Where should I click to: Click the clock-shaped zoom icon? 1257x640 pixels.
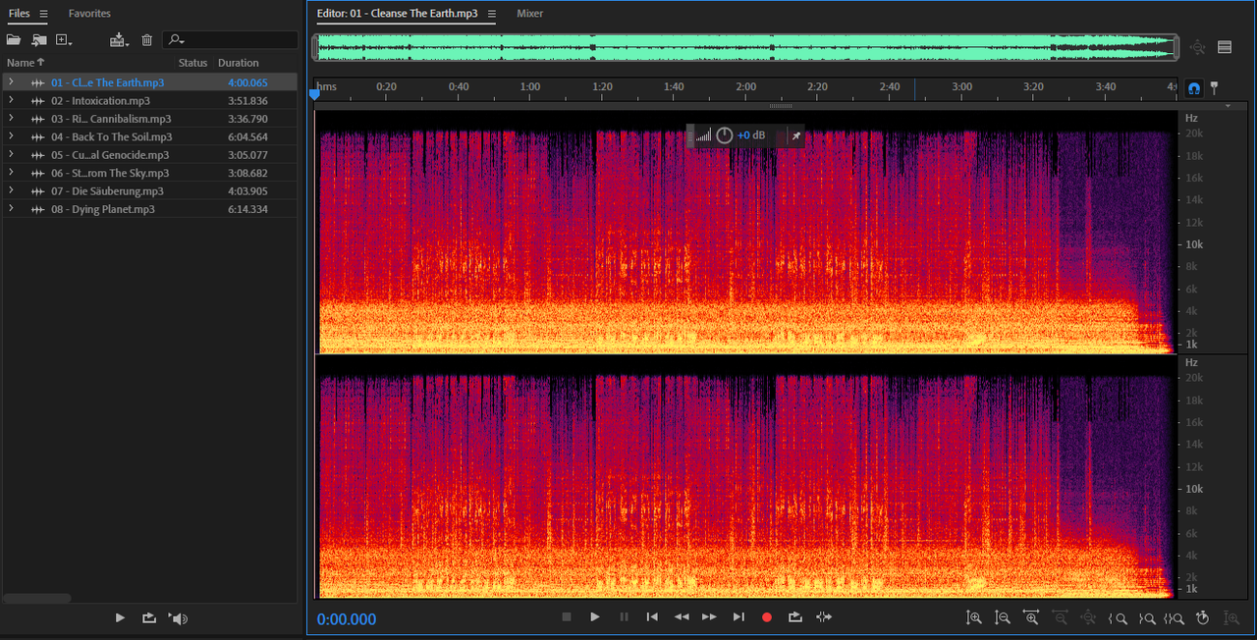(1203, 617)
